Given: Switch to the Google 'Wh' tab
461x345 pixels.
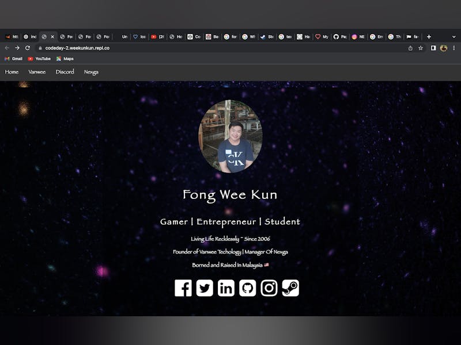Looking at the screenshot, I should [x=249, y=37].
